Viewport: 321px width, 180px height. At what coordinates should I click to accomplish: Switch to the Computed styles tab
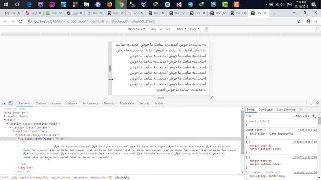coord(265,110)
